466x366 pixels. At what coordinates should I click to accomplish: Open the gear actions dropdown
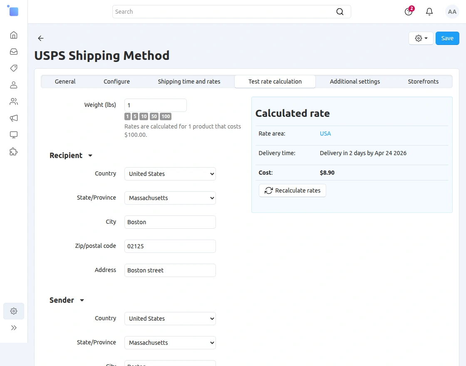click(x=421, y=38)
